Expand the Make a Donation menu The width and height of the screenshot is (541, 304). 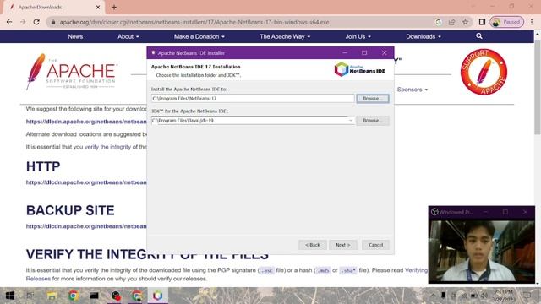tap(199, 36)
